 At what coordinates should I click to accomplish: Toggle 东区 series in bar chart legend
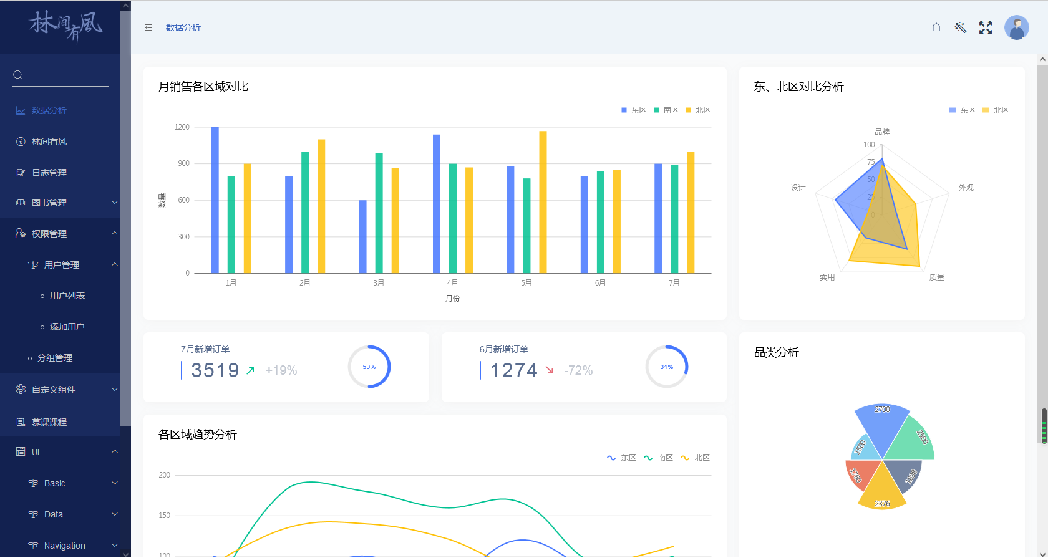pyautogui.click(x=634, y=110)
